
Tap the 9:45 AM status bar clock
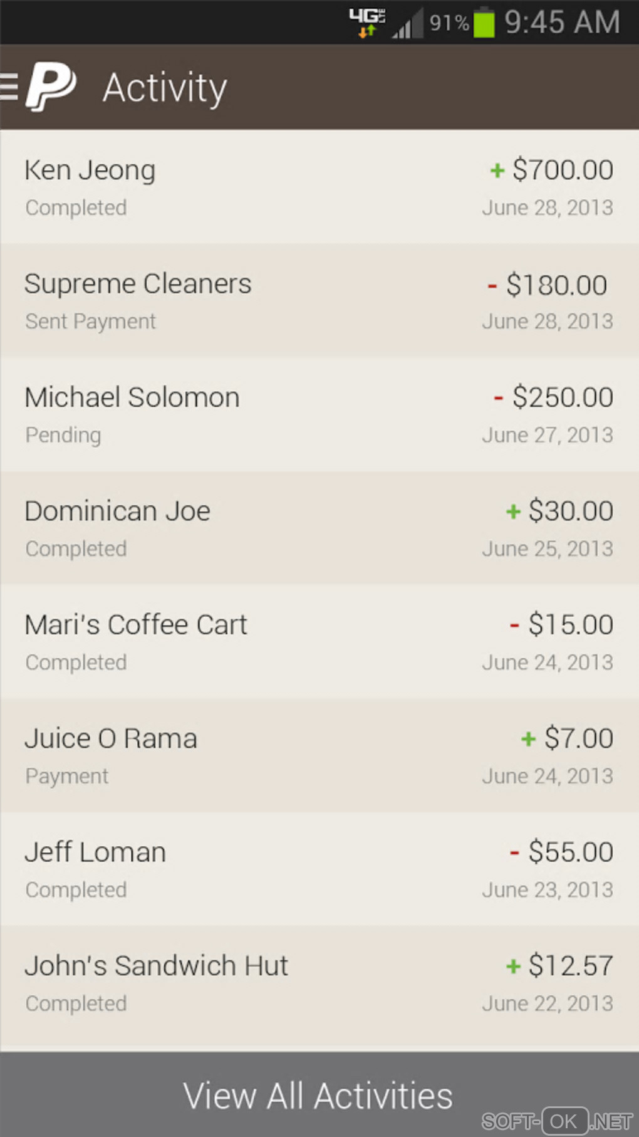click(562, 23)
